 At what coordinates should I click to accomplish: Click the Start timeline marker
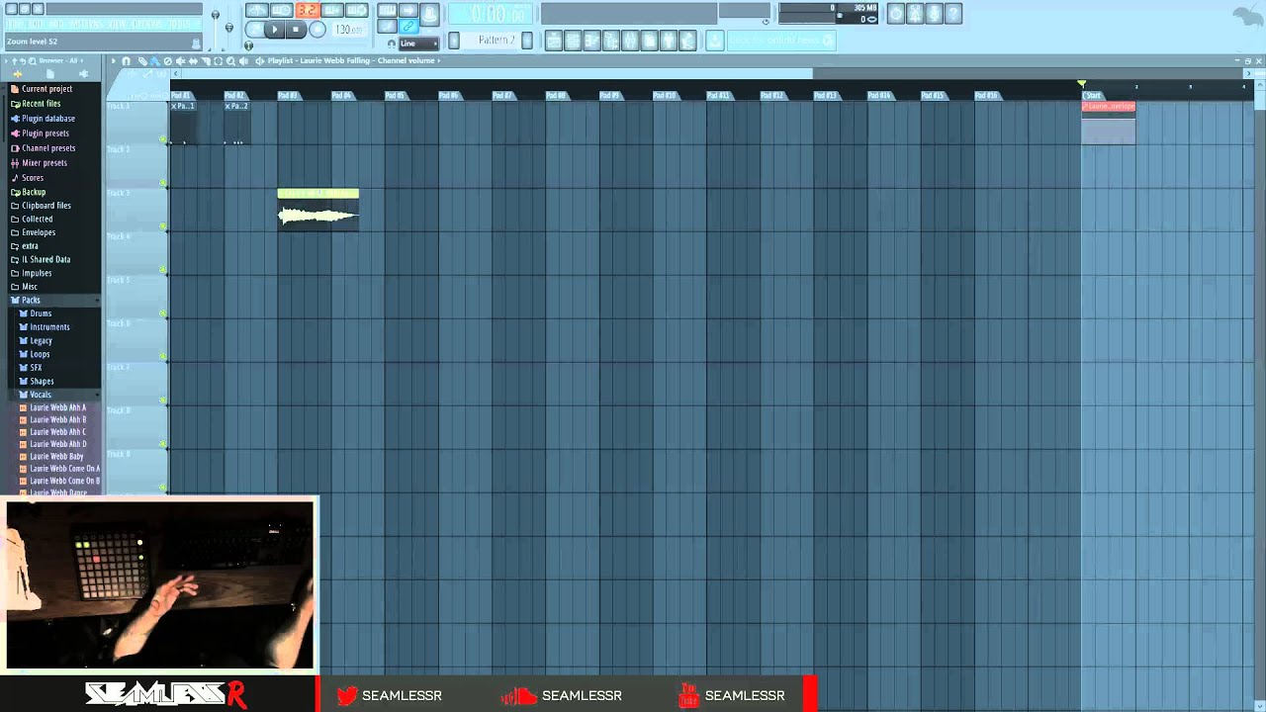coord(1092,96)
